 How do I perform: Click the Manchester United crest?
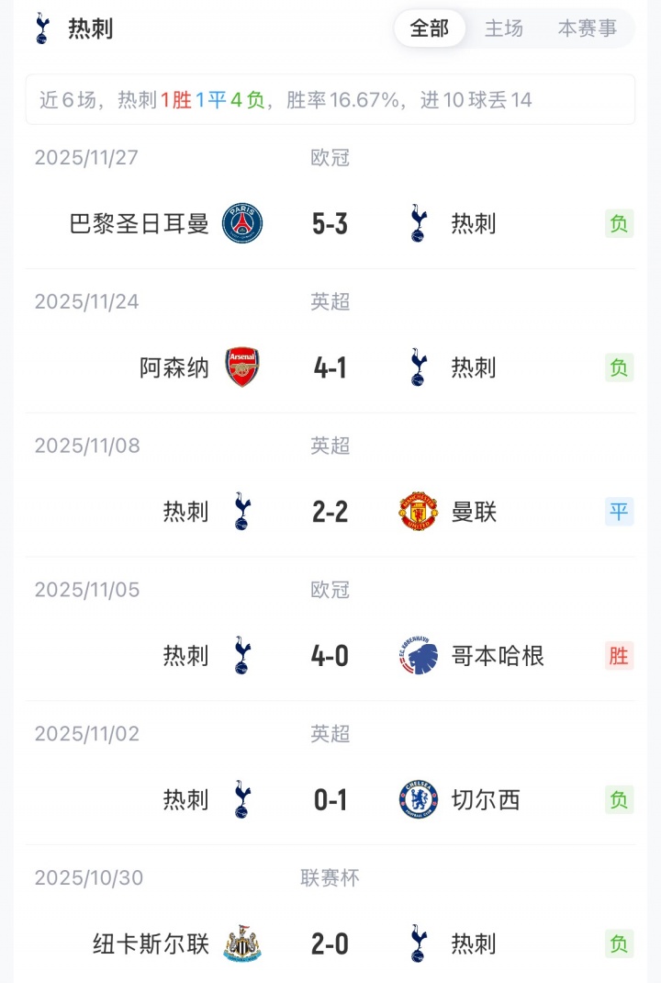(x=419, y=512)
